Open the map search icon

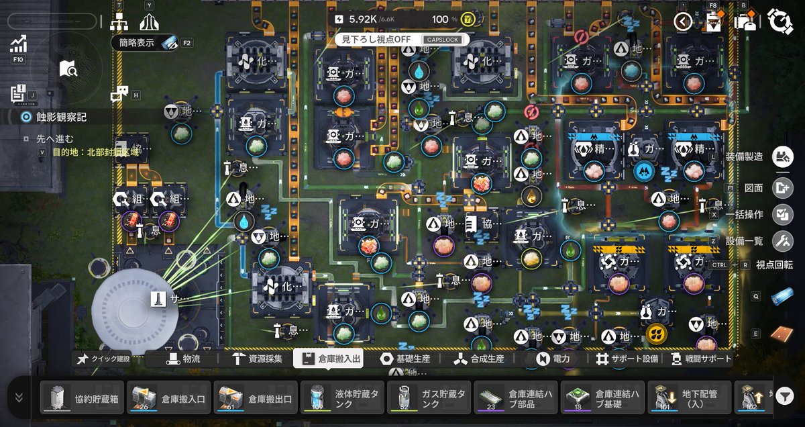tap(68, 68)
